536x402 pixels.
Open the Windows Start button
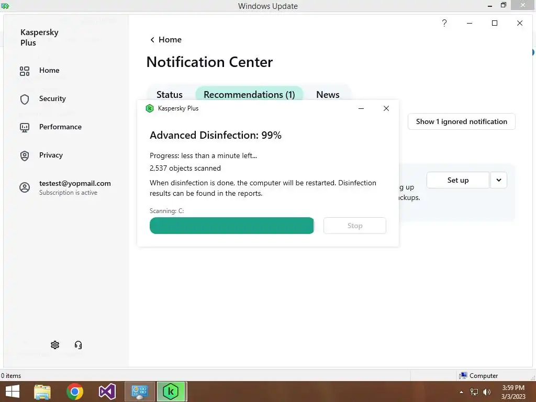click(x=13, y=392)
